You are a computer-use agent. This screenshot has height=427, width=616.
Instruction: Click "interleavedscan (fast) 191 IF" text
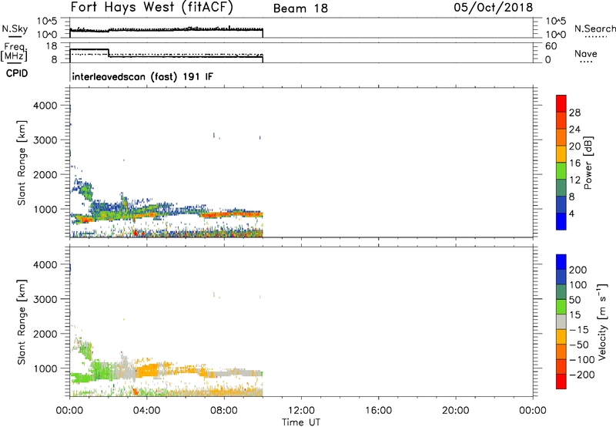[142, 76]
